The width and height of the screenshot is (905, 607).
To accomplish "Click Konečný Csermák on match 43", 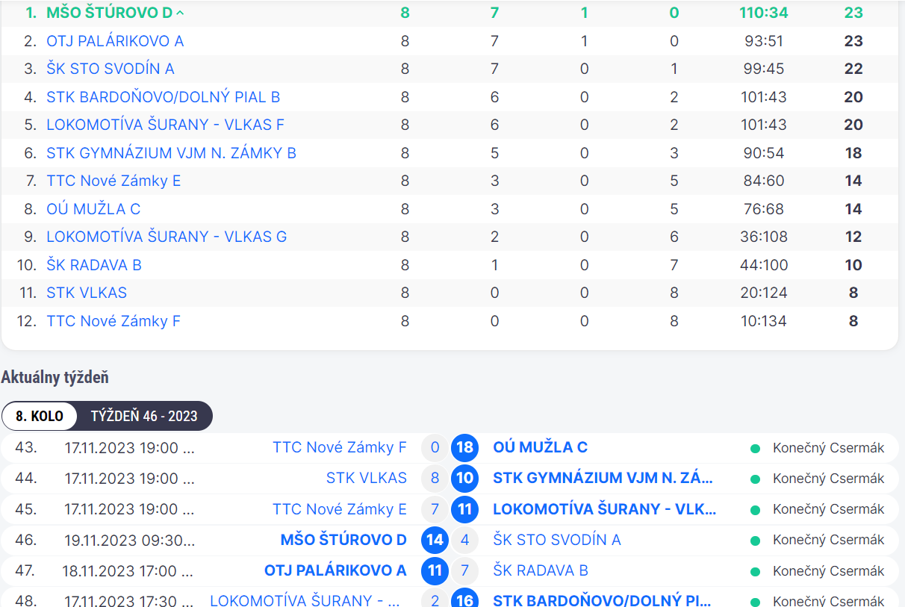I will click(828, 448).
